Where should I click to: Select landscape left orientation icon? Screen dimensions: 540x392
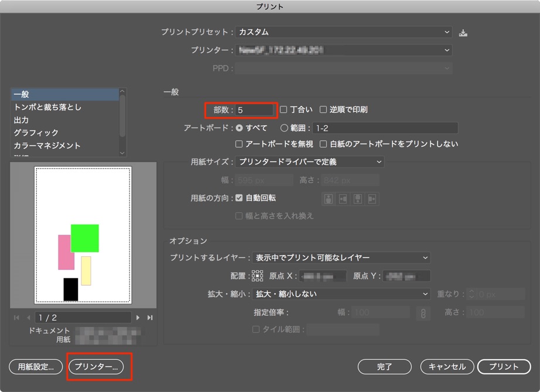pos(343,199)
